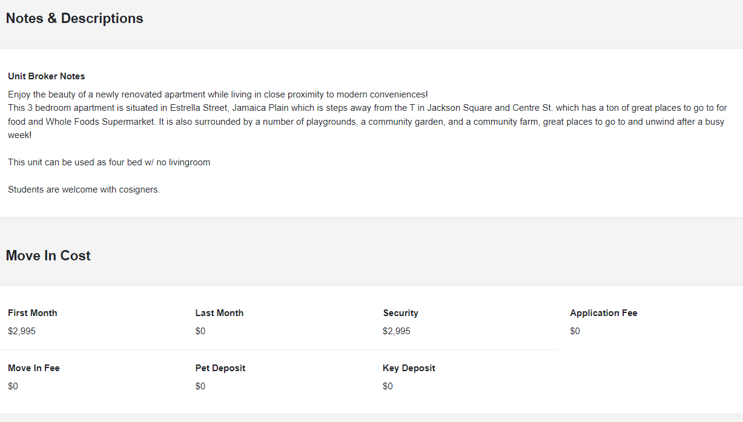The image size is (743, 422).
Task: Click the Notes & Descriptions heading
Action: 74,18
